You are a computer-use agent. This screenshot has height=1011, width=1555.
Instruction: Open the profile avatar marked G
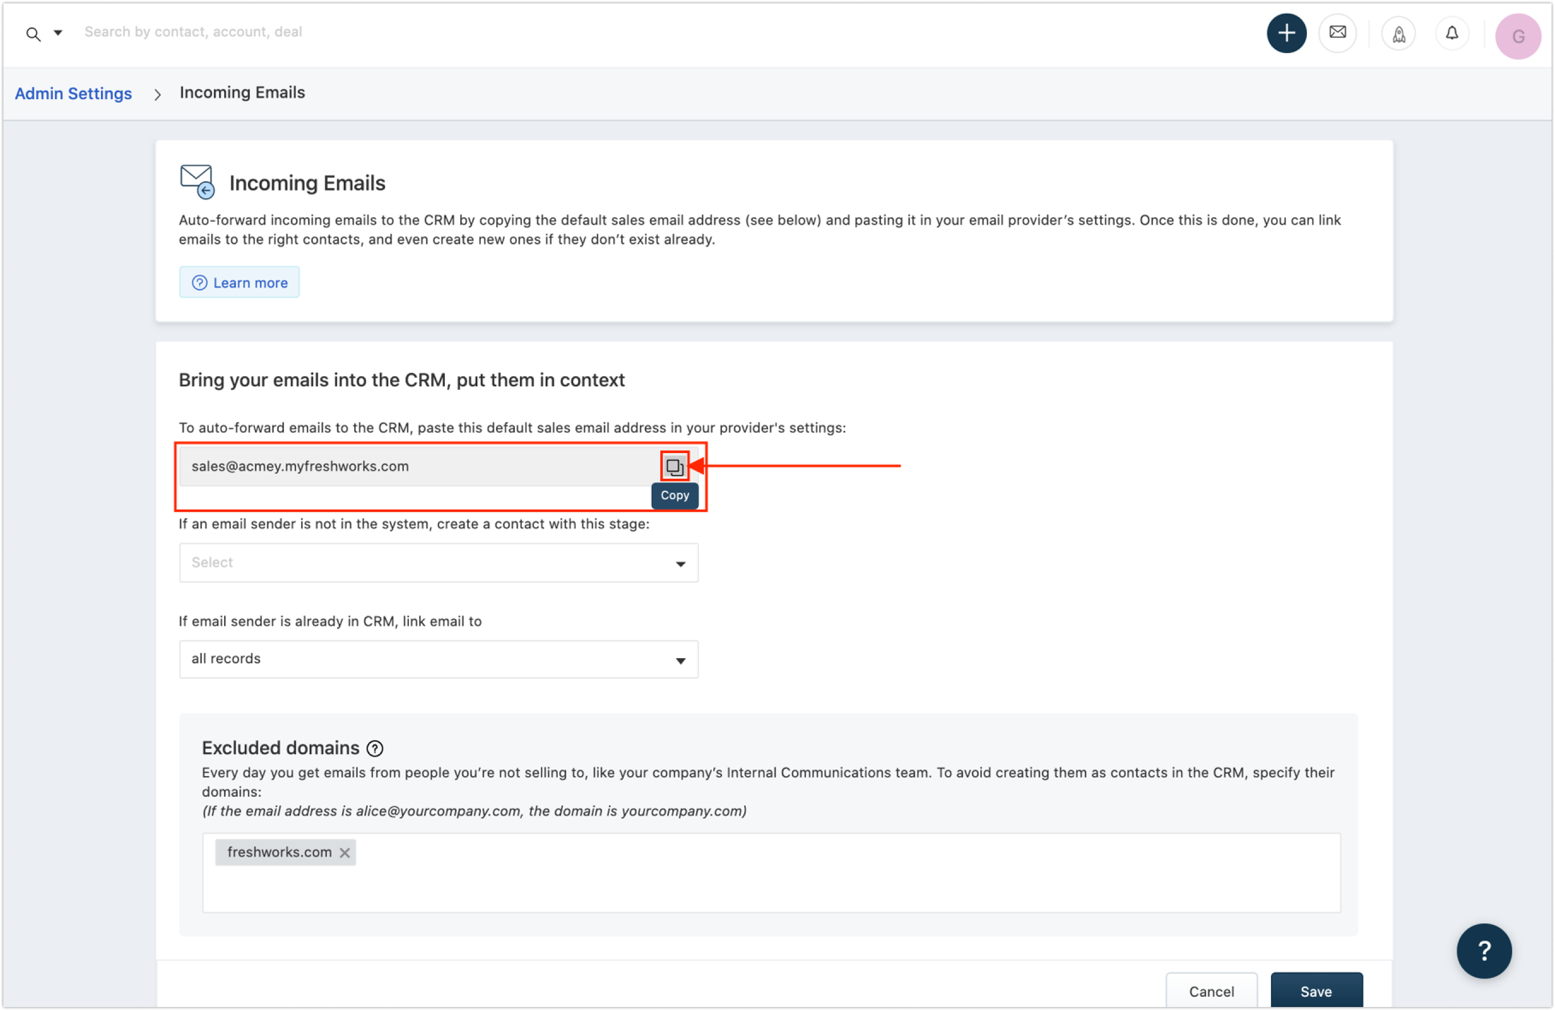[x=1517, y=36]
